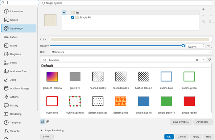Open the Source tab
215x140 pixels.
click(x=18, y=20)
